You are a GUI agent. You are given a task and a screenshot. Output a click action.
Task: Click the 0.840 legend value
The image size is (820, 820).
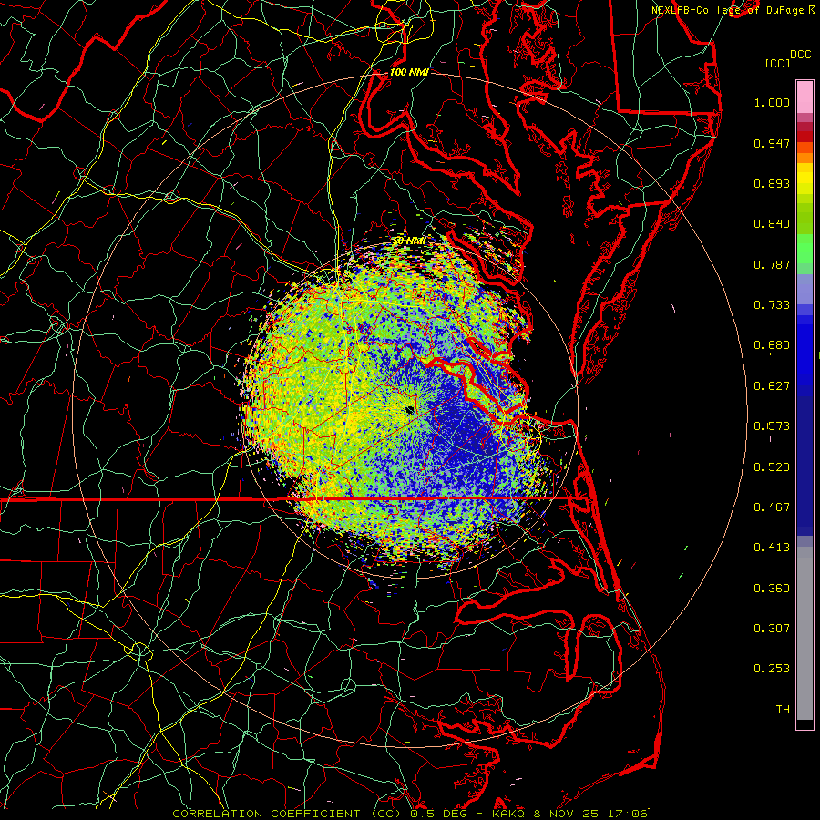(x=772, y=224)
